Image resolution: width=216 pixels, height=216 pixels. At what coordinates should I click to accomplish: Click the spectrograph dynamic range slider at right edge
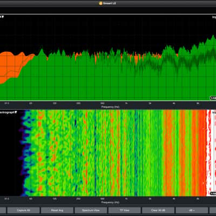click(215, 153)
